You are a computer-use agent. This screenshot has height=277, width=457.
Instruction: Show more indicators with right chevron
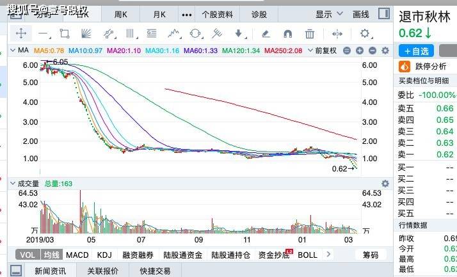pos(328,254)
